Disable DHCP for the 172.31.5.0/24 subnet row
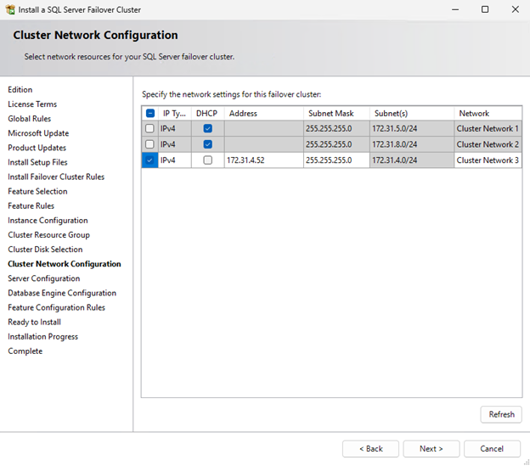530x466 pixels. [208, 128]
